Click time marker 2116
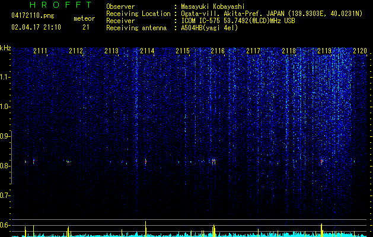 click(218, 50)
